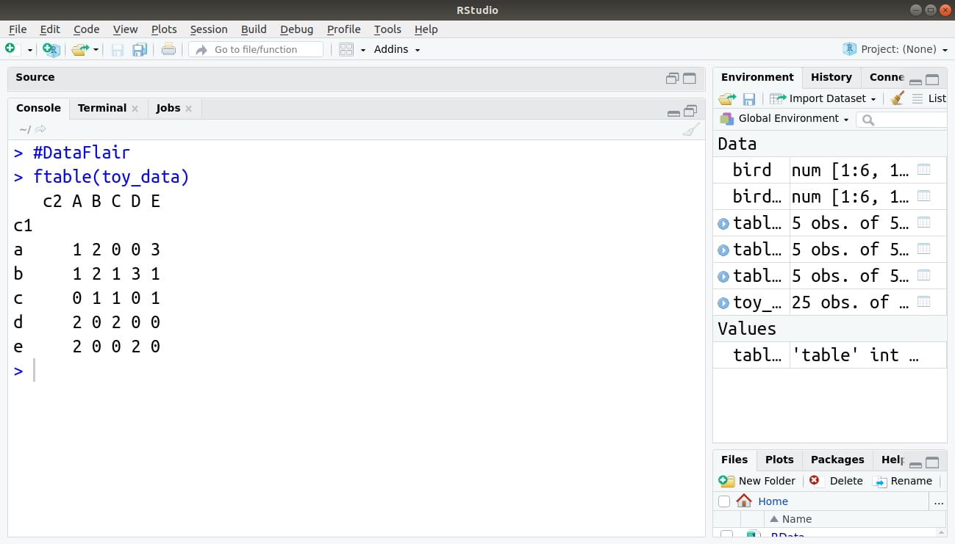Screen dimensions: 955x544
Task: Save the workspace image
Action: [x=750, y=98]
